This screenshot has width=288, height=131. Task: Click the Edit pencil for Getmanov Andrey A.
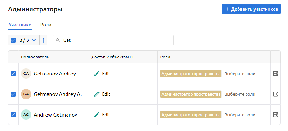pos(97,94)
